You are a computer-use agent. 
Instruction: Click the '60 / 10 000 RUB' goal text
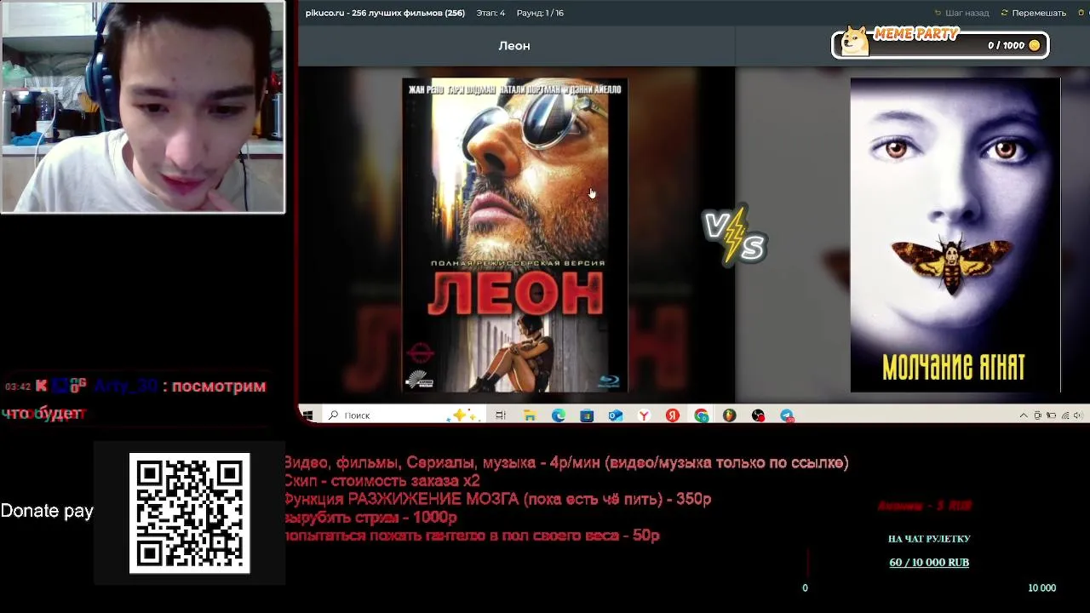(x=929, y=563)
